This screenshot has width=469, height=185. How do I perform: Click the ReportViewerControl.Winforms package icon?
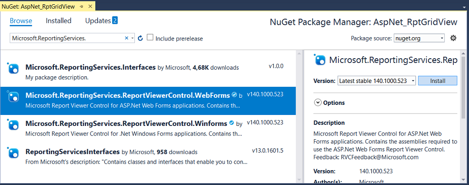click(13, 125)
